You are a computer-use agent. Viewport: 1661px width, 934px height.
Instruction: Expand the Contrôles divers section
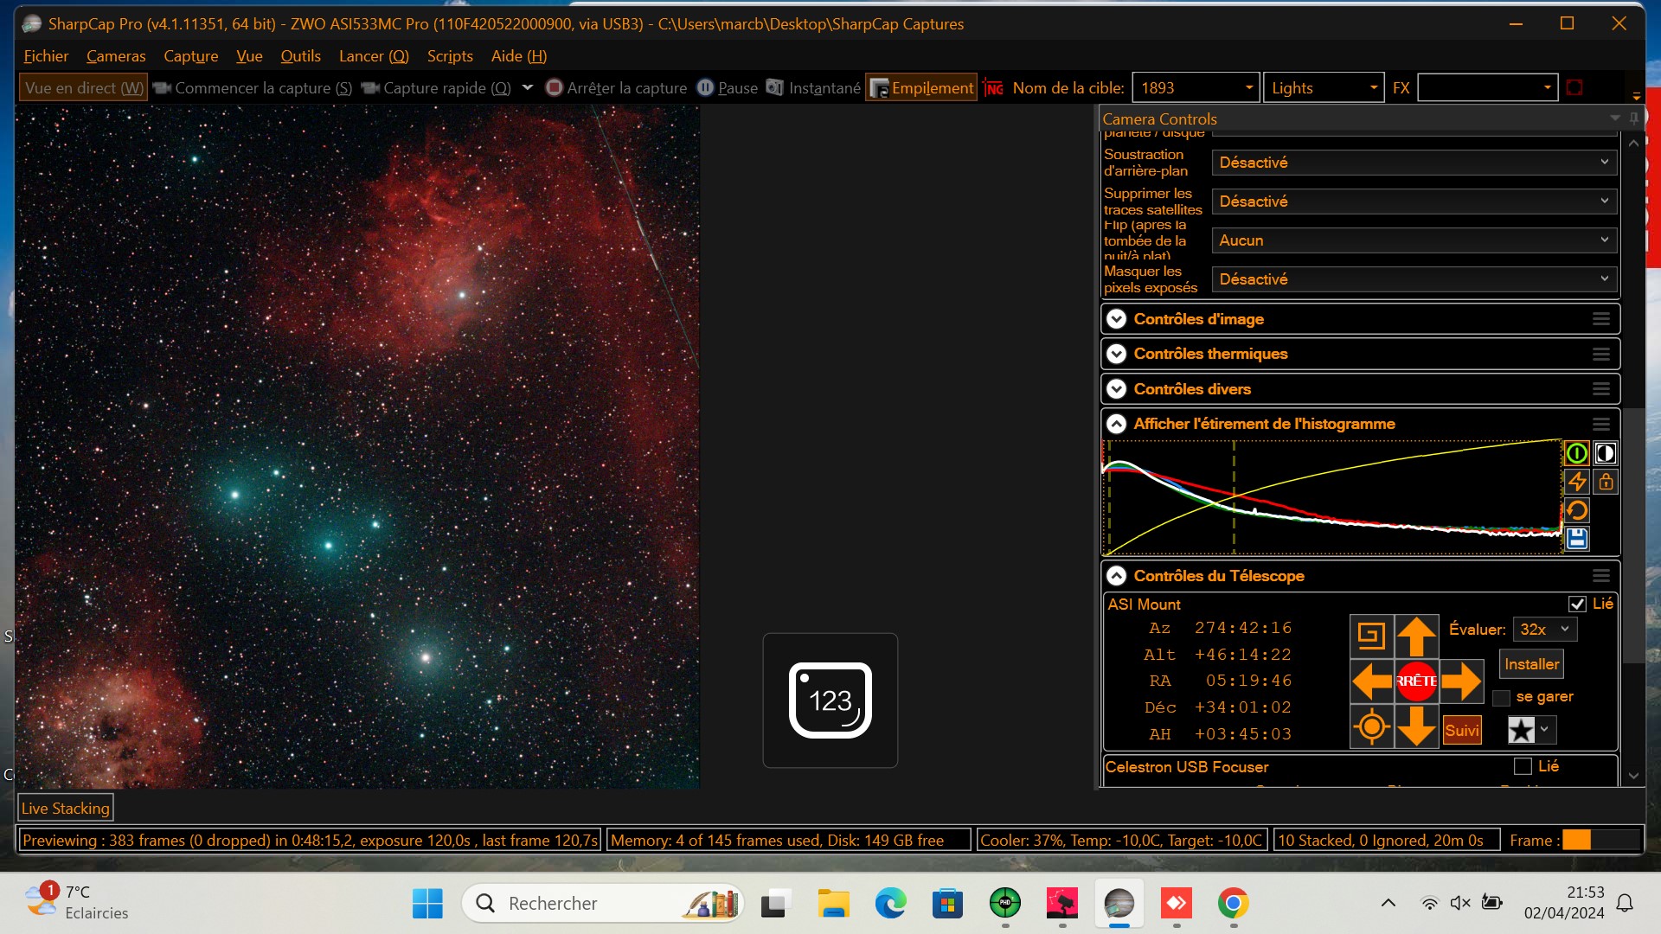pyautogui.click(x=1117, y=389)
